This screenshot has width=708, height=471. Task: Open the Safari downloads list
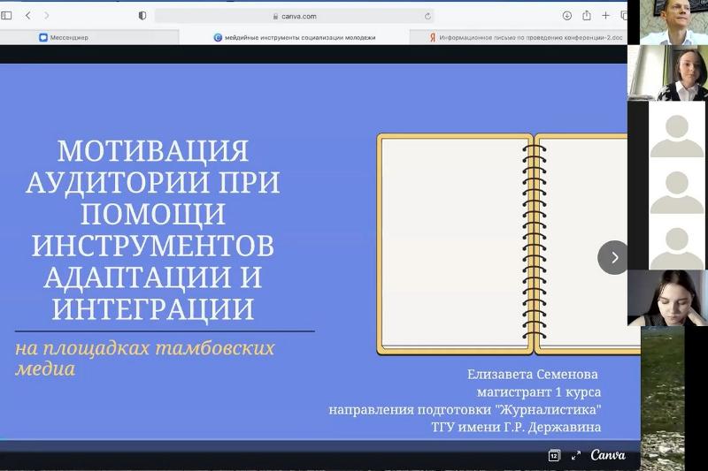tap(567, 16)
